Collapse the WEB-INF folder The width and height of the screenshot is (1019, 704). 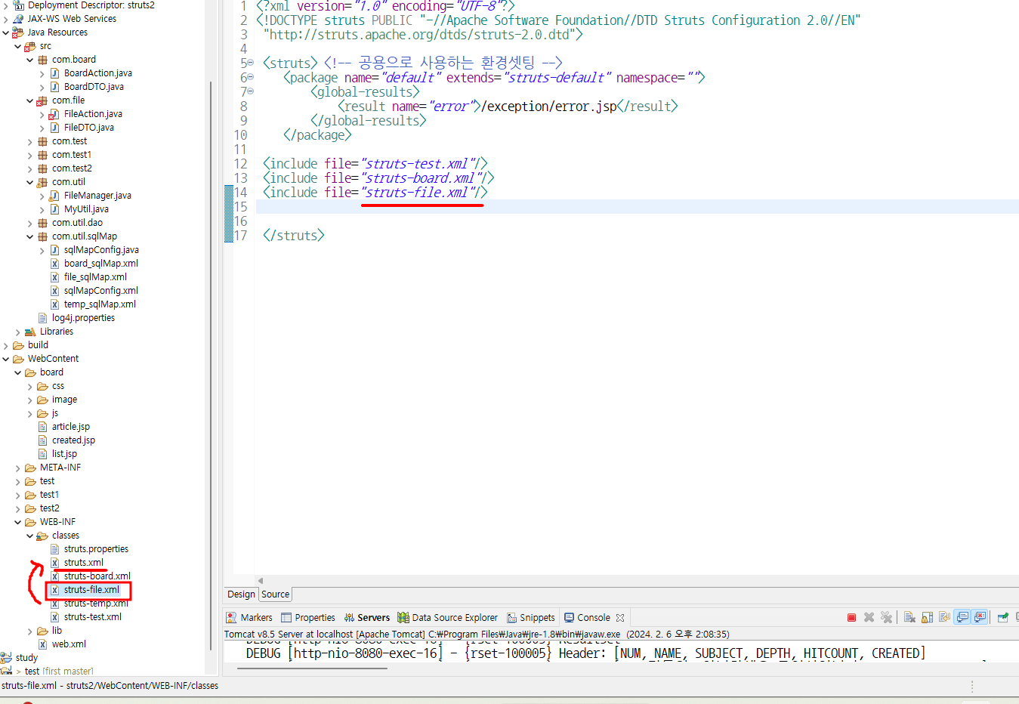(18, 522)
